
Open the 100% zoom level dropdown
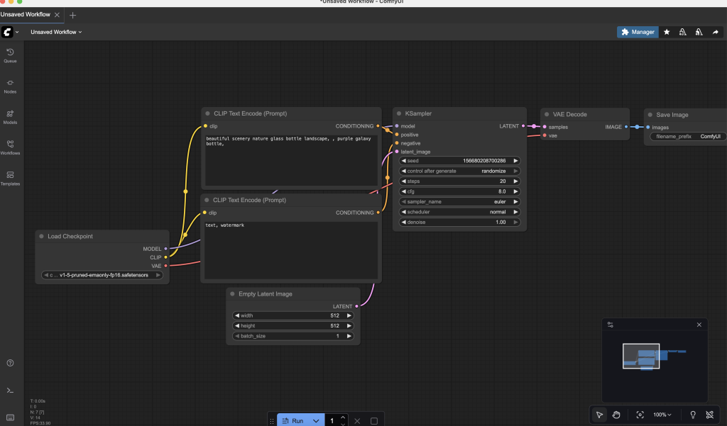click(x=662, y=415)
